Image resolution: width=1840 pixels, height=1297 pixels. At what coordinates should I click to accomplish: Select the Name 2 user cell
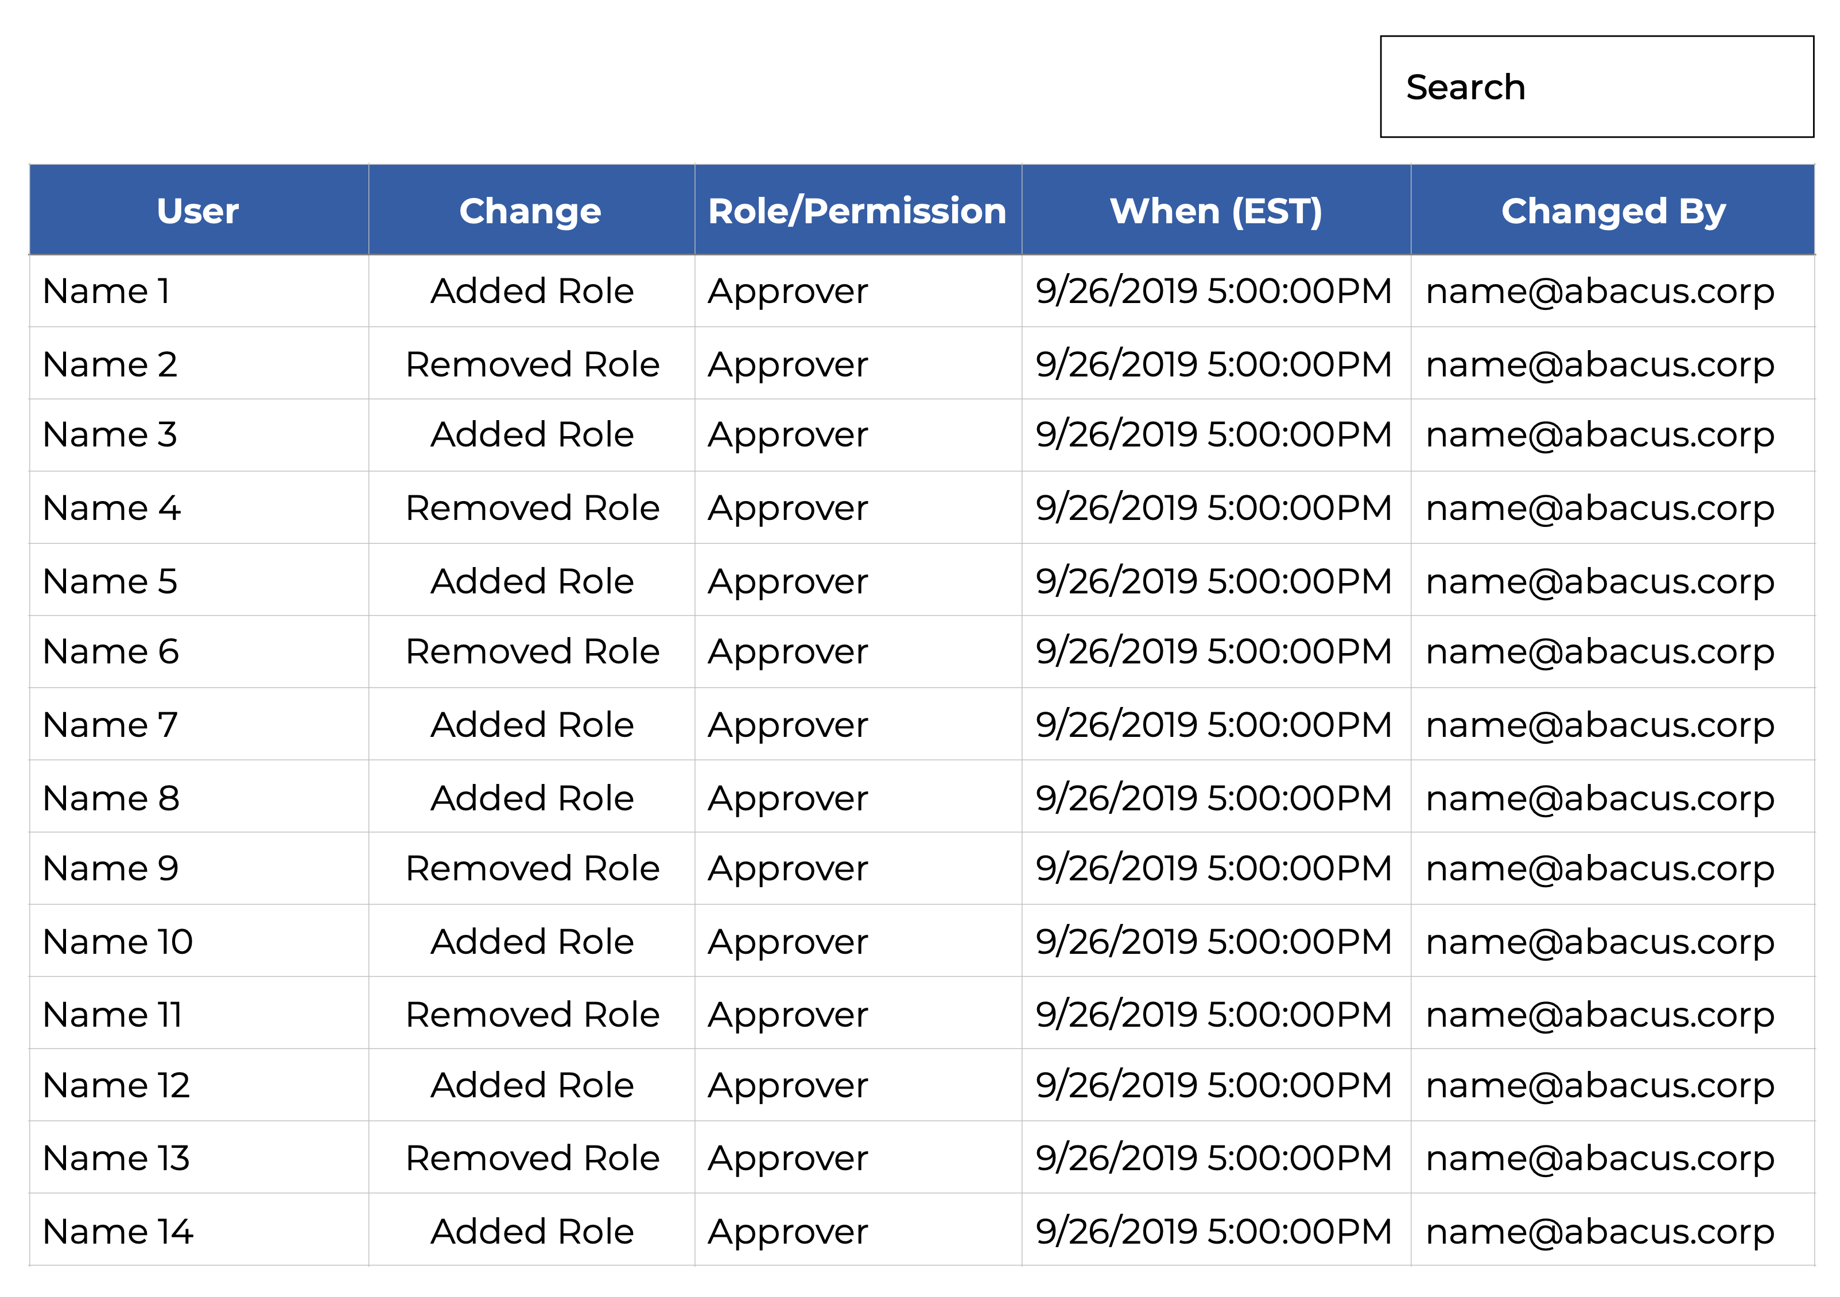point(110,364)
